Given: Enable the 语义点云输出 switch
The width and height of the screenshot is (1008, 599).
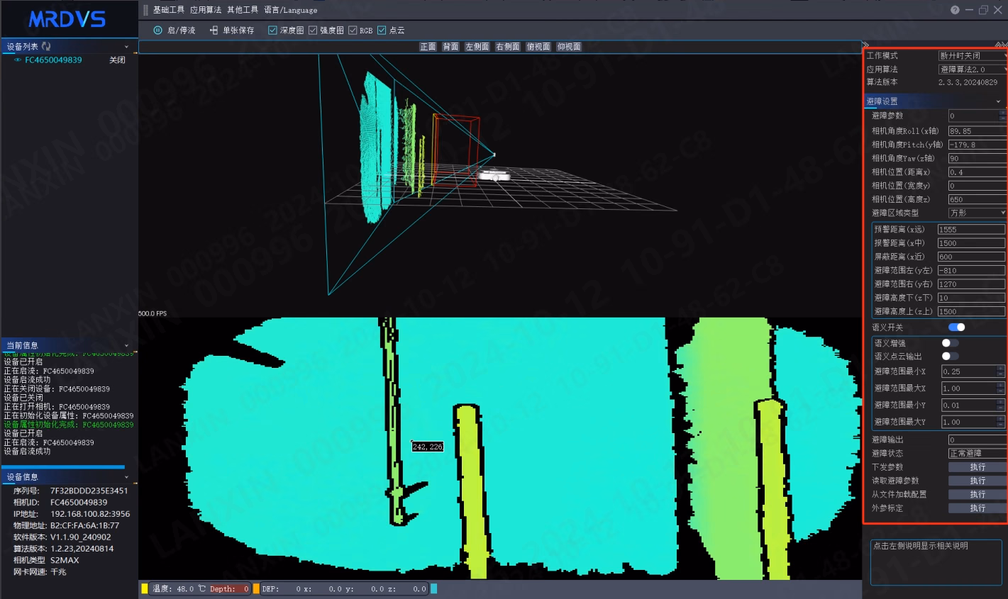Looking at the screenshot, I should [x=951, y=357].
